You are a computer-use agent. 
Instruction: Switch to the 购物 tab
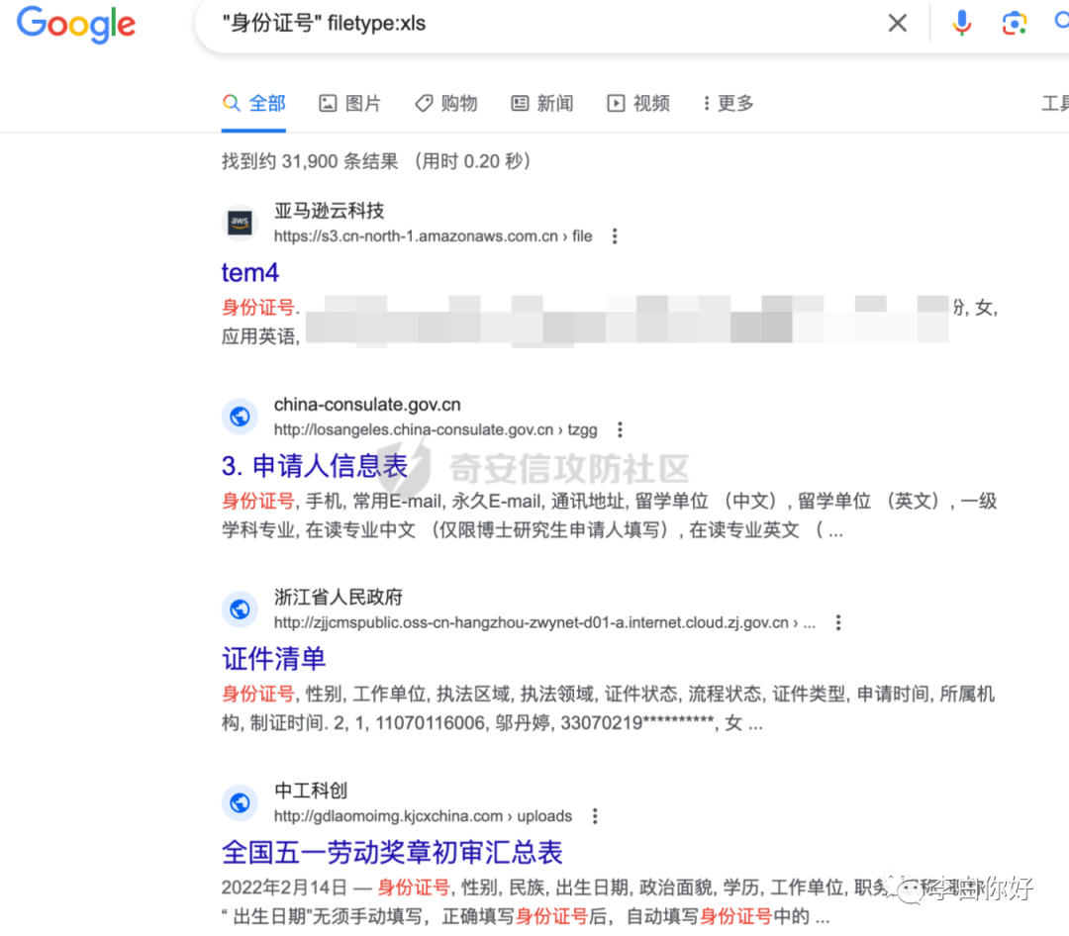click(x=445, y=104)
